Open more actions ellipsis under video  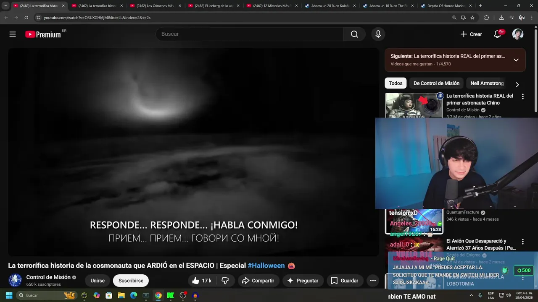point(372,281)
